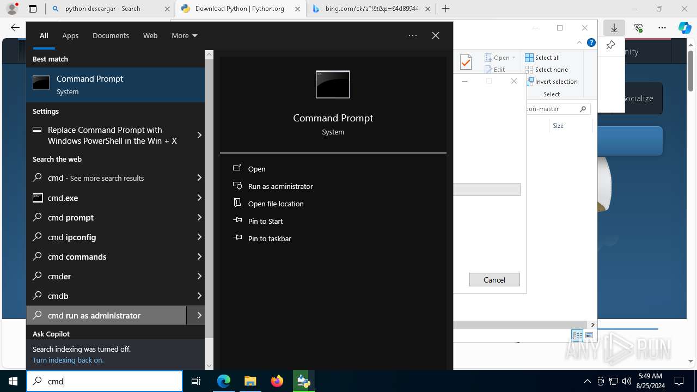Open Firefox from taskbar

(x=277, y=381)
